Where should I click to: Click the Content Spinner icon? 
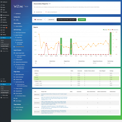[14, 59]
